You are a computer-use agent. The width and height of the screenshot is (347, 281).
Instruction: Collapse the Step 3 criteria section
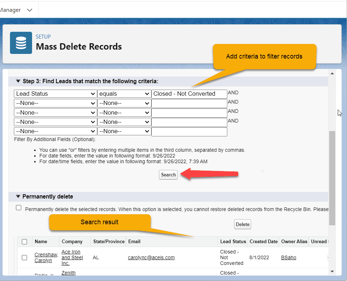pos(18,81)
